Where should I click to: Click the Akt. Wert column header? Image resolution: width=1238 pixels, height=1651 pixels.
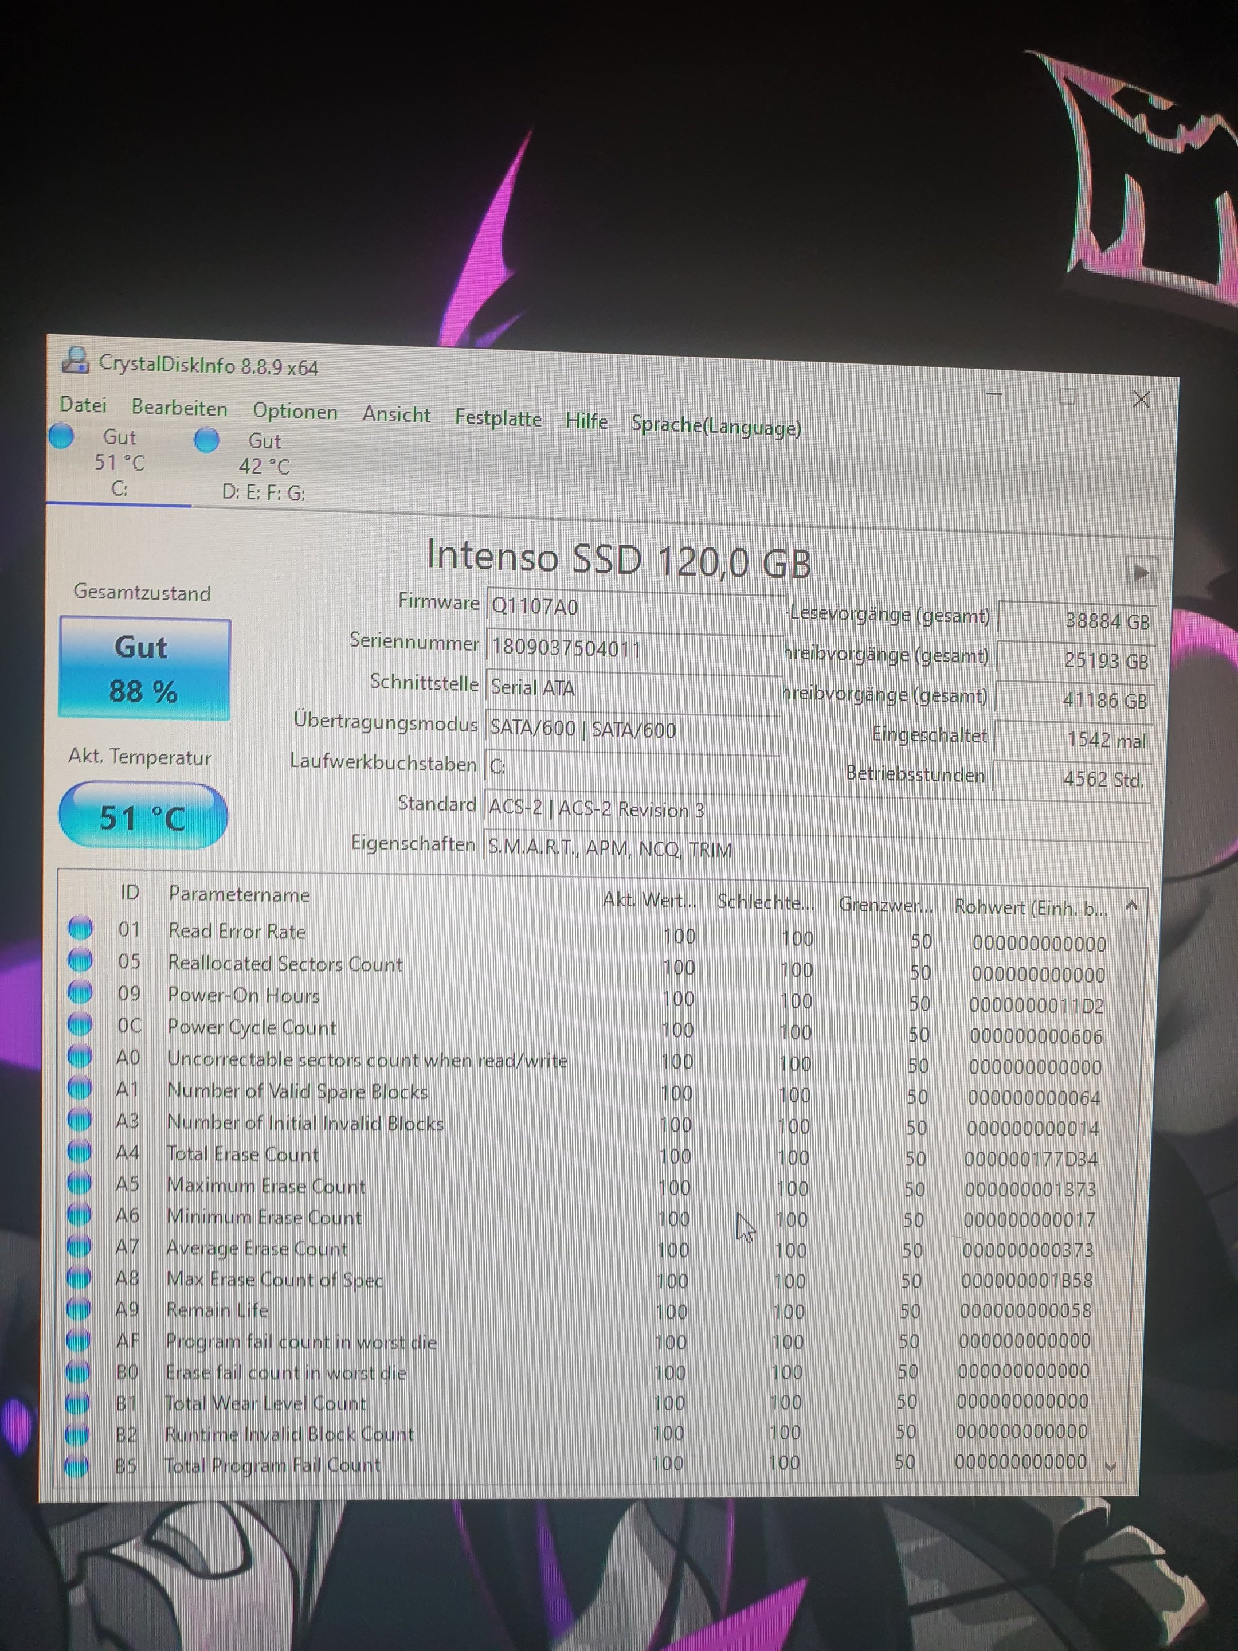click(649, 899)
